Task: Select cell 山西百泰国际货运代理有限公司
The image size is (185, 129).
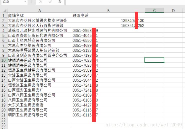Action: 40,35
